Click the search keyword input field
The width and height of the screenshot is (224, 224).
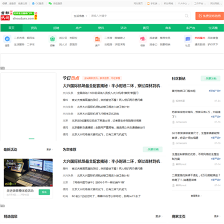pyautogui.click(x=137, y=16)
